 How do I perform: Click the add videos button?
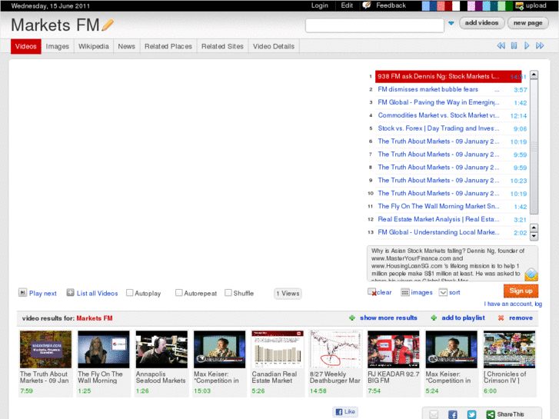pos(481,23)
